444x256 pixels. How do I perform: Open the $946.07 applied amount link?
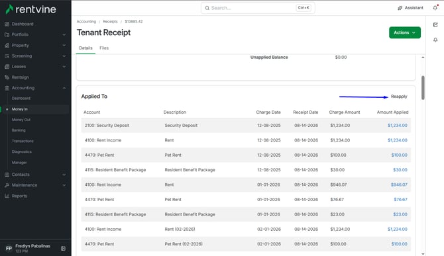(x=399, y=185)
